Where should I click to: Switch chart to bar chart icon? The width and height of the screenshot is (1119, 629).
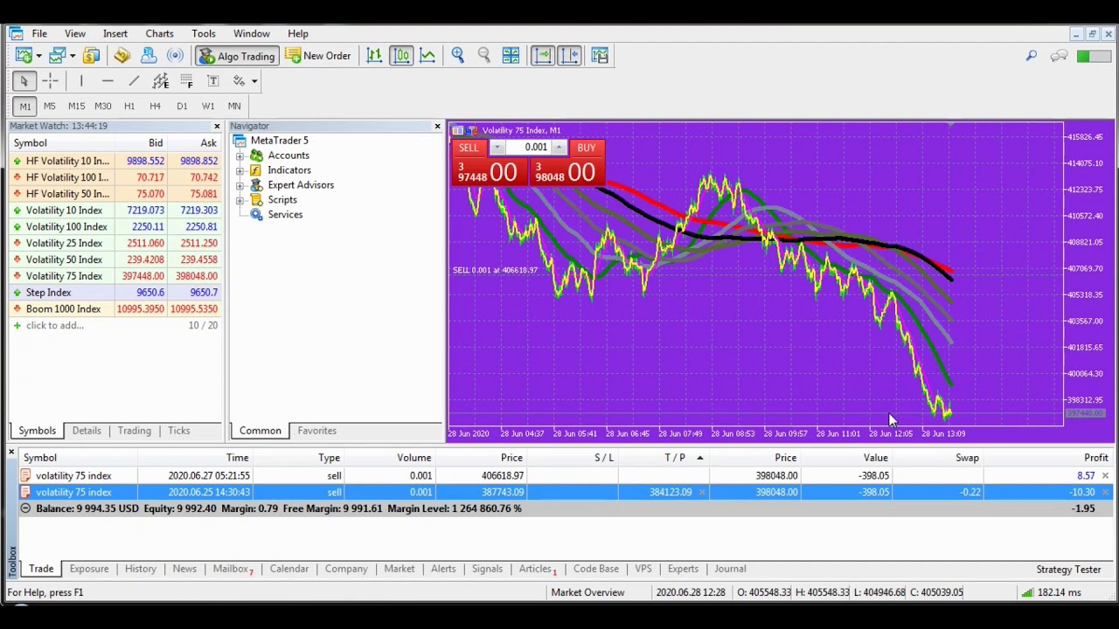(x=374, y=56)
